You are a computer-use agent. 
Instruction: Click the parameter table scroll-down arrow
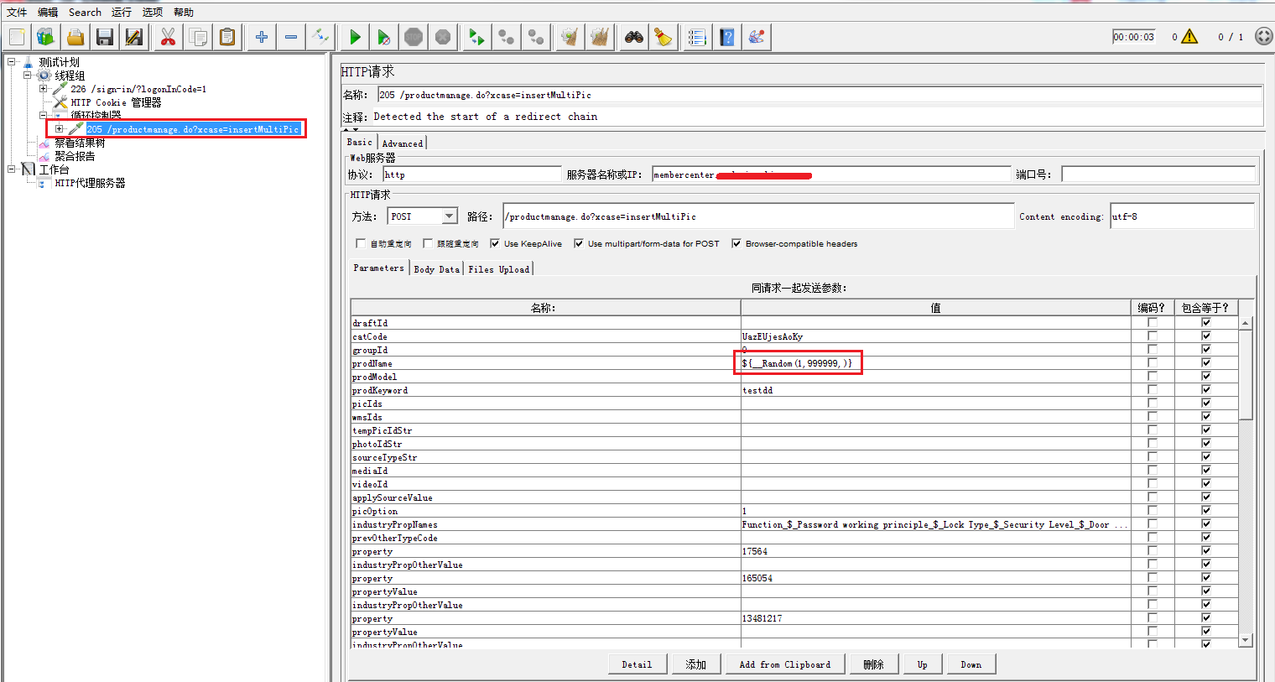pos(1246,641)
